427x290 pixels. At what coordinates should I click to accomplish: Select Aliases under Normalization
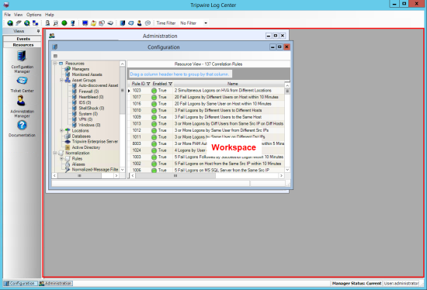pos(78,164)
